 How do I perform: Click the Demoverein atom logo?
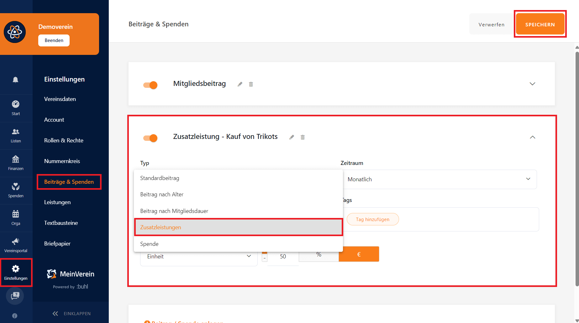[15, 32]
